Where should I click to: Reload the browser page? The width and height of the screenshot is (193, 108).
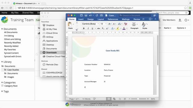pos(11,8)
